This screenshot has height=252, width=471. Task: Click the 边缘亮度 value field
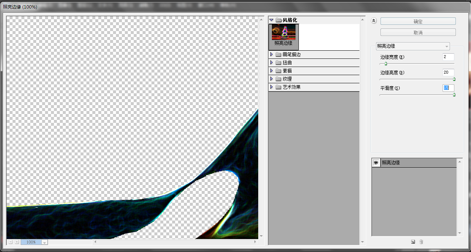448,73
